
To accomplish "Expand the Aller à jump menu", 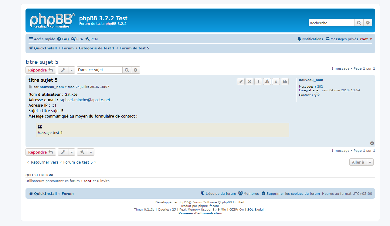I will coord(361,162).
